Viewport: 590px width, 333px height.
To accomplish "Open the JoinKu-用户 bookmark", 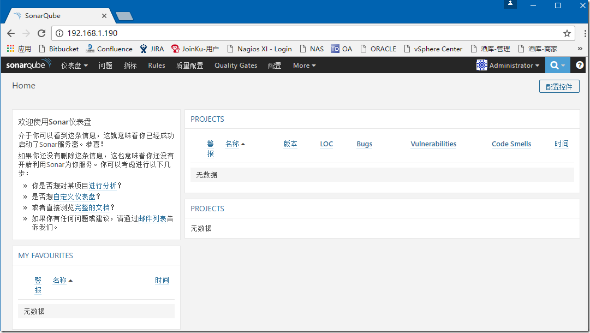I will pyautogui.click(x=195, y=49).
